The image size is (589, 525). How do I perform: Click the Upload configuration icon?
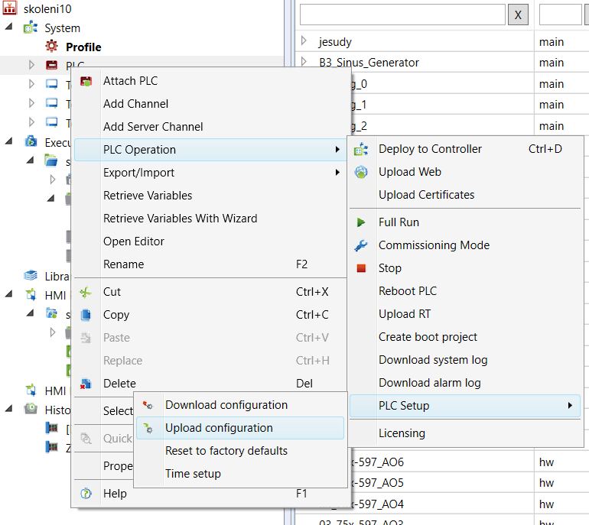[148, 429]
